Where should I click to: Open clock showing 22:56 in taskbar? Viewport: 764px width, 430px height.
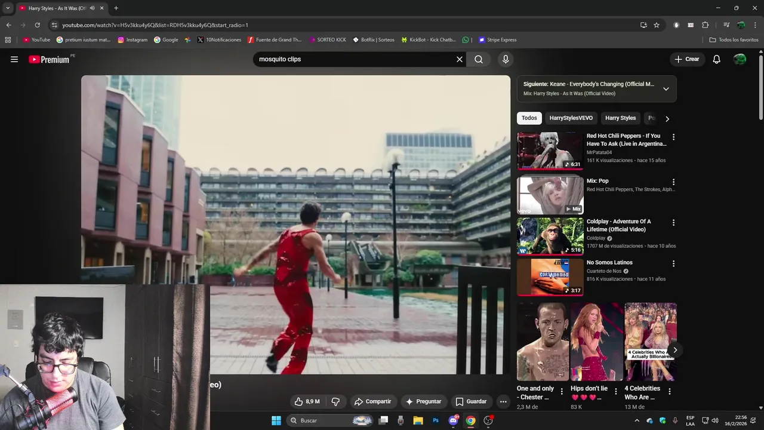pyautogui.click(x=736, y=420)
